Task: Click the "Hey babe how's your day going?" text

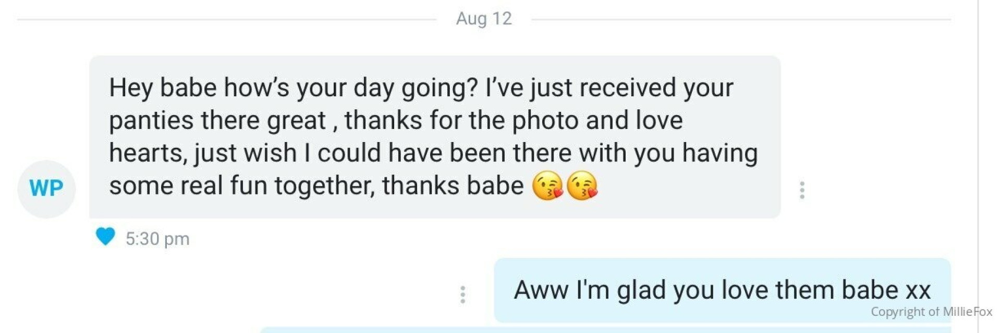Action: (x=293, y=87)
